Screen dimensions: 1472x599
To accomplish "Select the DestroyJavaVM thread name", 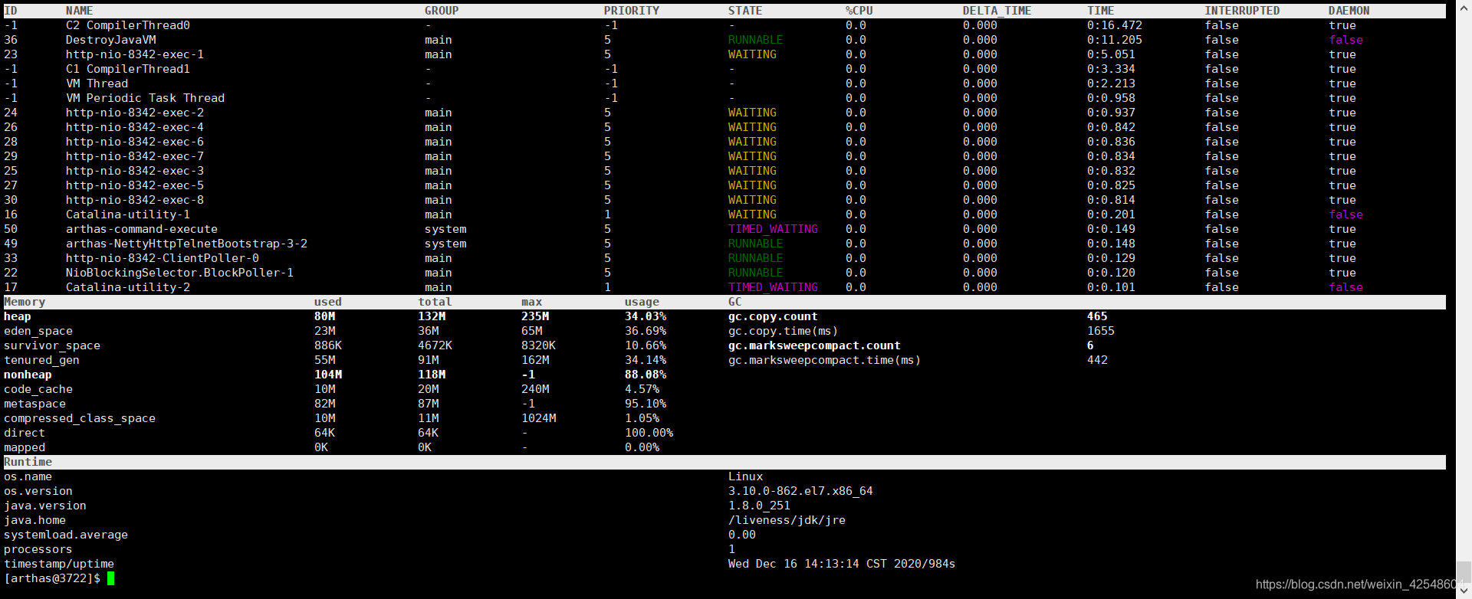I will (110, 40).
